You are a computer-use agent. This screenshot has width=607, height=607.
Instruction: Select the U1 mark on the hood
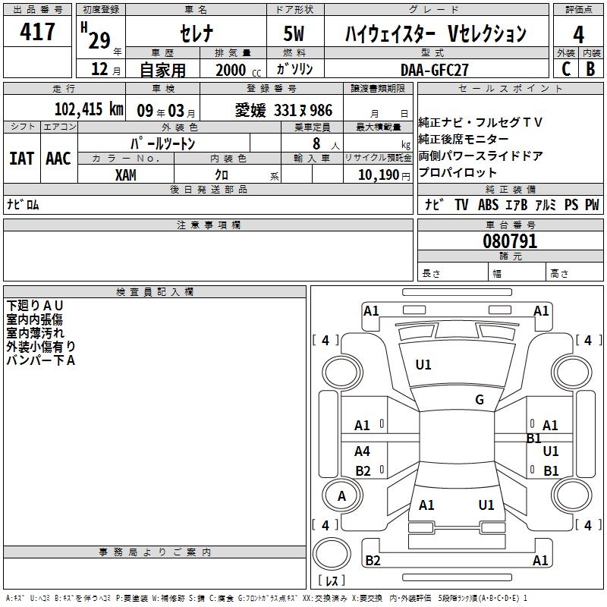[x=423, y=365]
